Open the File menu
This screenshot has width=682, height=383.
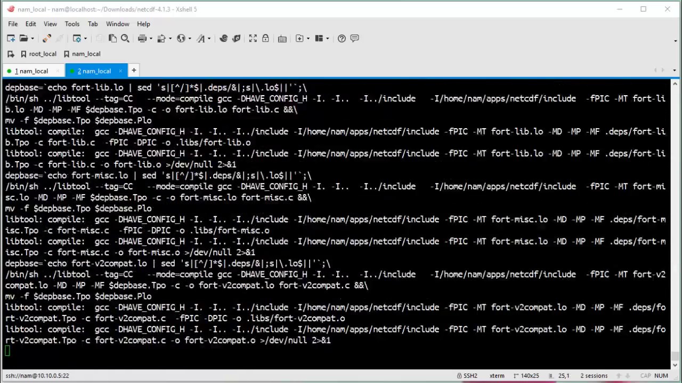[x=13, y=24]
